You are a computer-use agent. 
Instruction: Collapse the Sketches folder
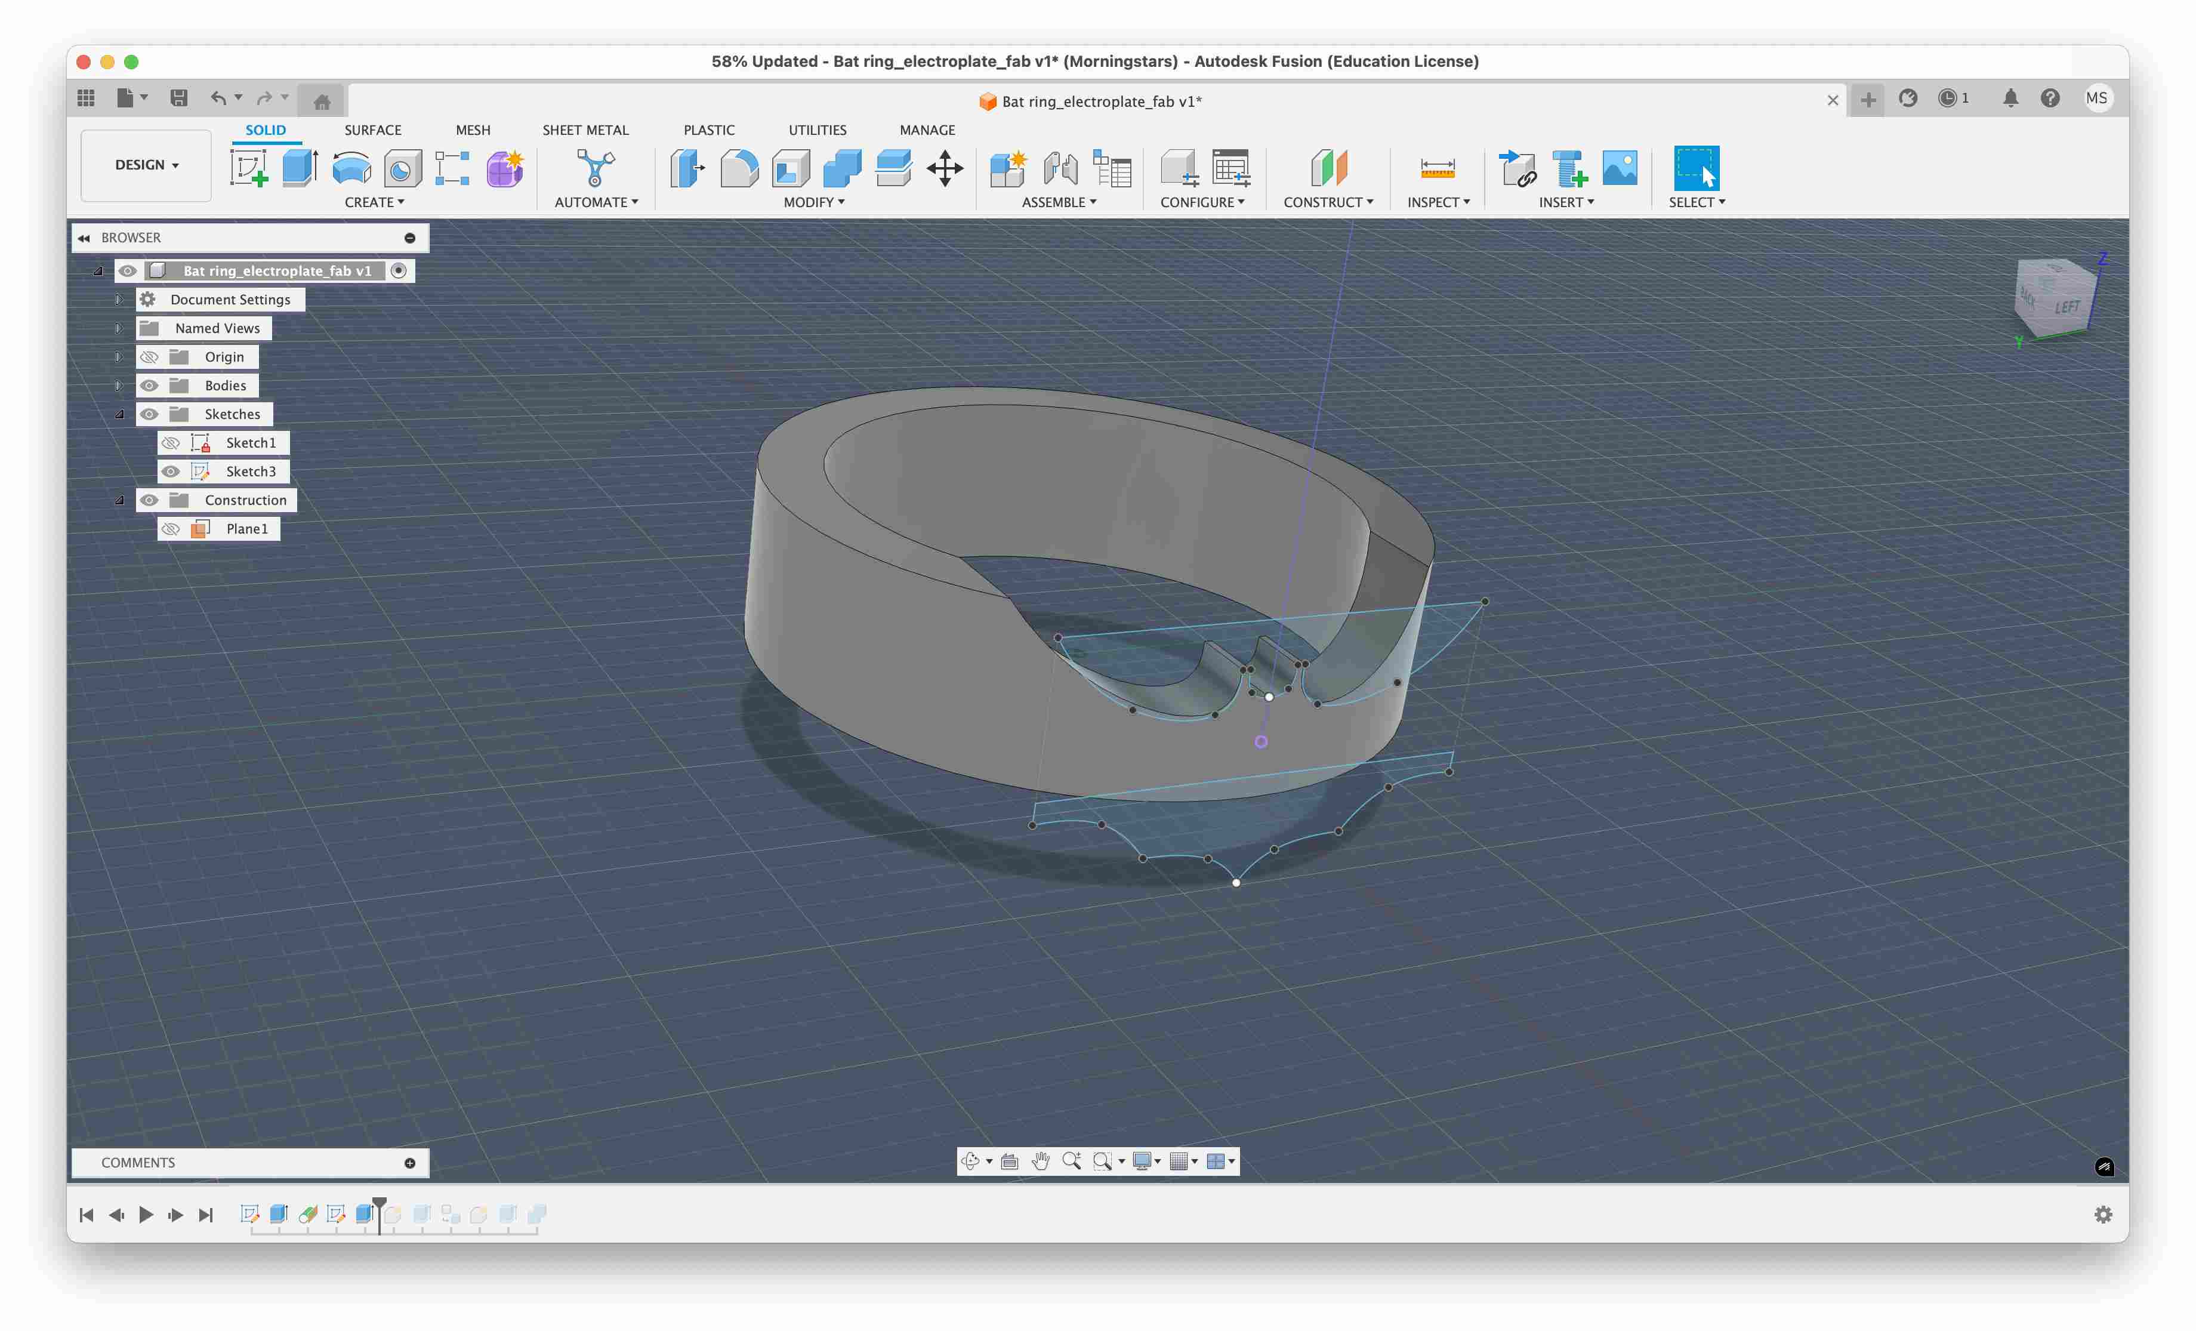119,414
